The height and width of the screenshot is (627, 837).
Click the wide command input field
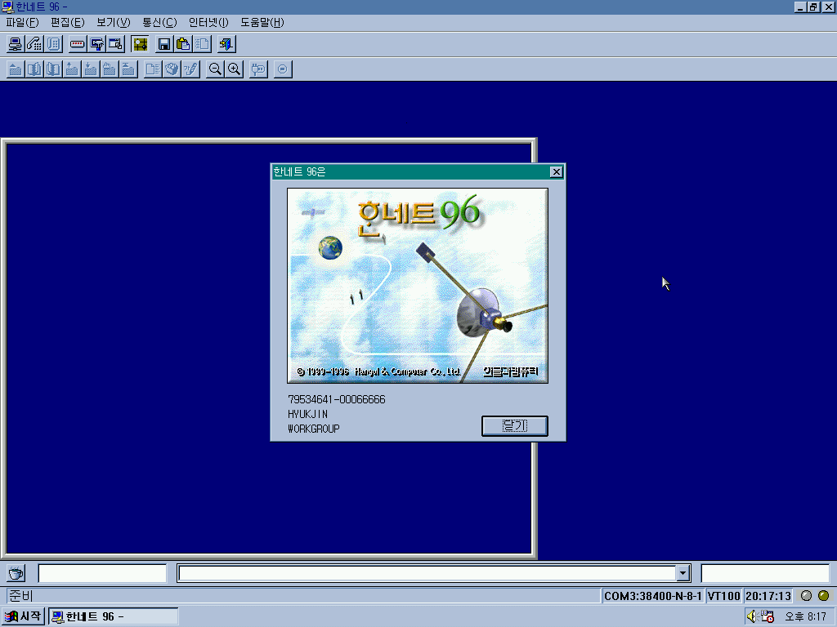(427, 573)
